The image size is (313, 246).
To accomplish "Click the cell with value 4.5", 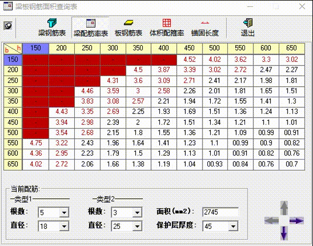I will pyautogui.click(x=138, y=70).
